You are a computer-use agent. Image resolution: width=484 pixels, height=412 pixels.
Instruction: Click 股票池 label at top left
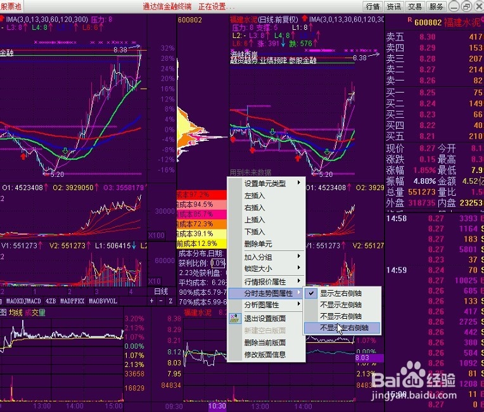coord(11,6)
